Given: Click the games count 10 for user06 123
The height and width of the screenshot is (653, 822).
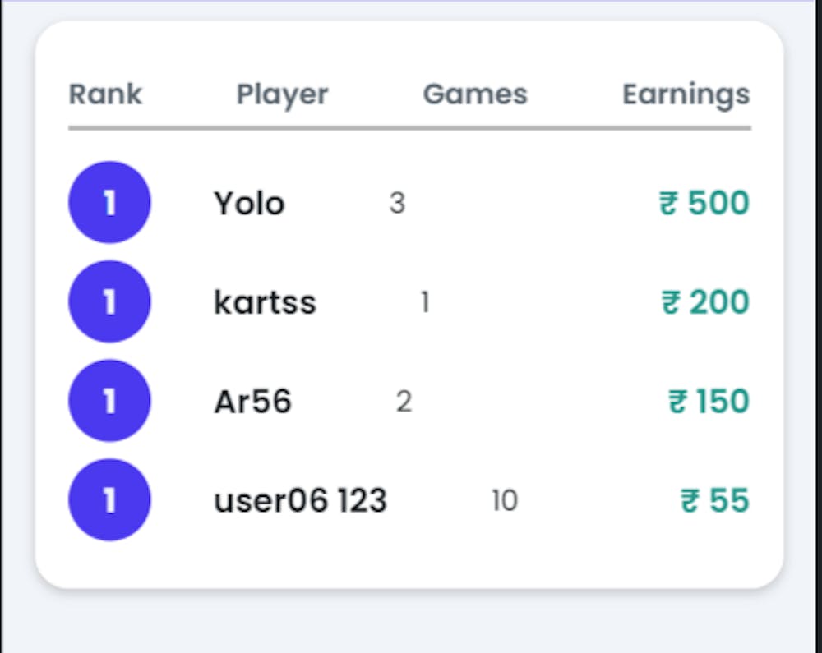Looking at the screenshot, I should point(505,500).
